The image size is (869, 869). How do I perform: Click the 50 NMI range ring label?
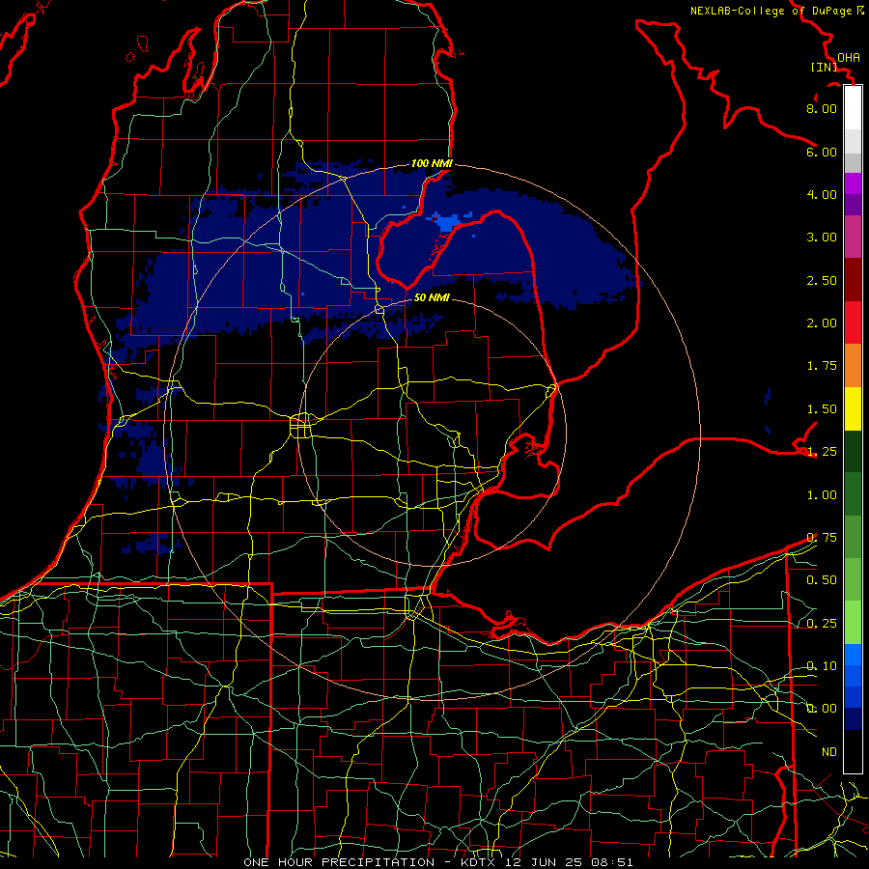point(432,297)
